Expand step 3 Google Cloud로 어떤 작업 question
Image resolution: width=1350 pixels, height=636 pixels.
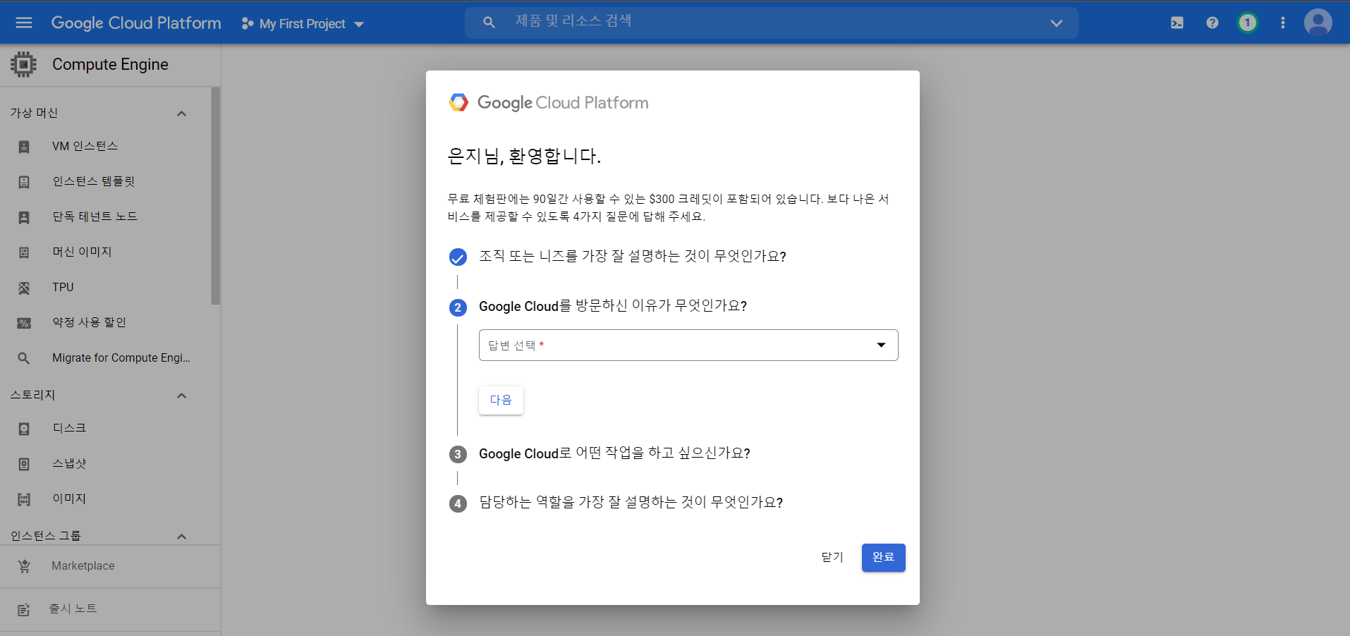pos(614,453)
